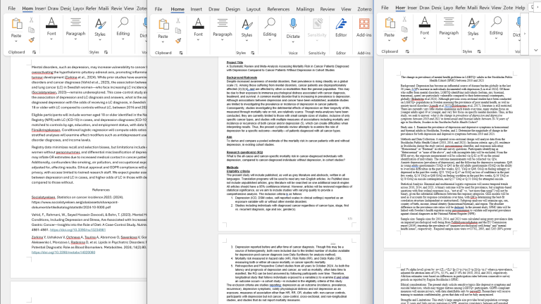Select Format Painter in the left window
The height and width of the screenshot is (304, 541).
tap(32, 40)
